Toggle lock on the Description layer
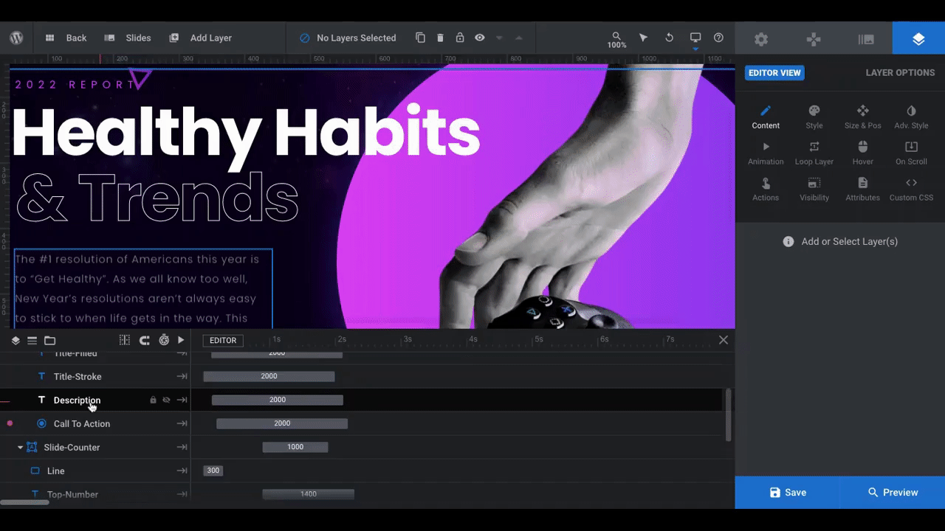This screenshot has width=945, height=531. [154, 400]
